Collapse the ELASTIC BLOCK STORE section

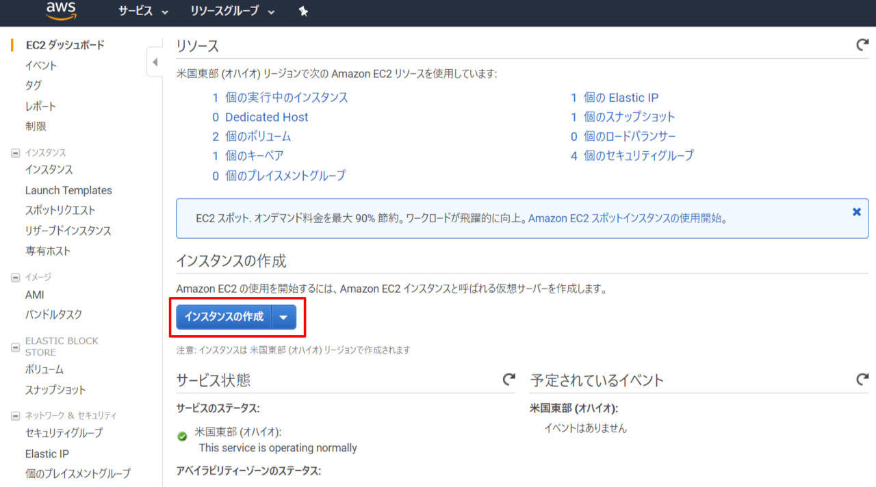(x=16, y=347)
